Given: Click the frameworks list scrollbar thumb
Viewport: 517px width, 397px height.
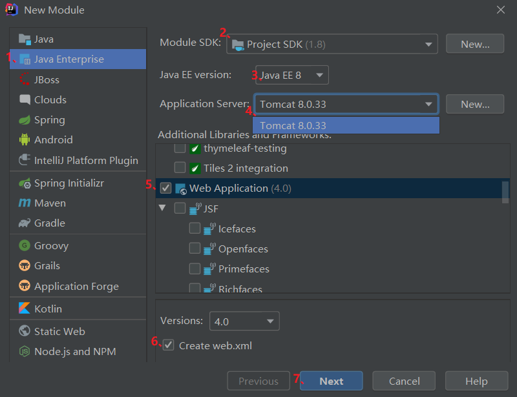Looking at the screenshot, I should pos(505,192).
